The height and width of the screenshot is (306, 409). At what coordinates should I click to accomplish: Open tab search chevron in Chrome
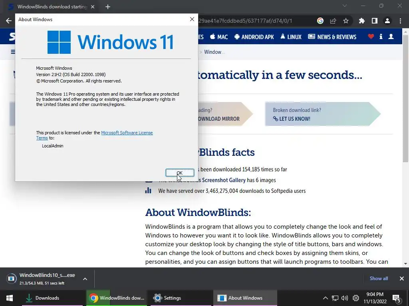coord(345,6)
